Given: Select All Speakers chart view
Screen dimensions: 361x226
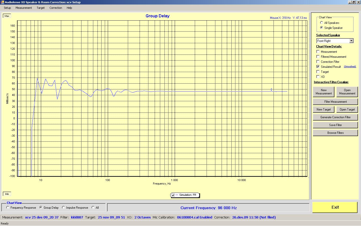Looking at the screenshot, I should click(322, 23).
